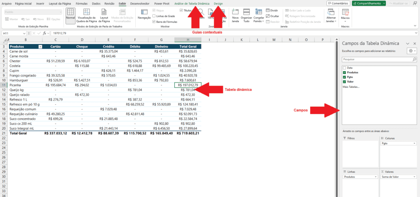Open Produtos dropdown in Linhas area
Viewport: 420px width, 197px height.
click(x=377, y=177)
